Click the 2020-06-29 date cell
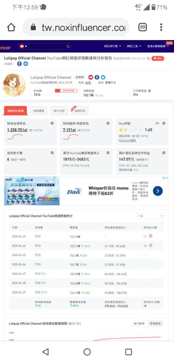Image resolution: width=174 pixels, height=363 pixels. 19,292
